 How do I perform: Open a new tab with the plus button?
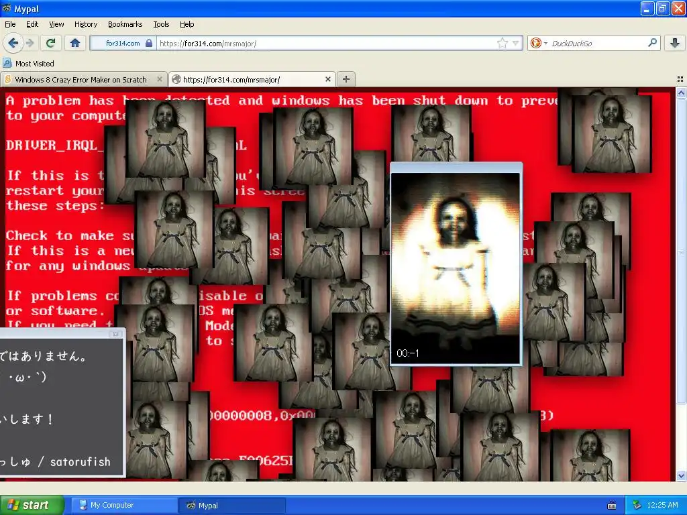tap(346, 79)
